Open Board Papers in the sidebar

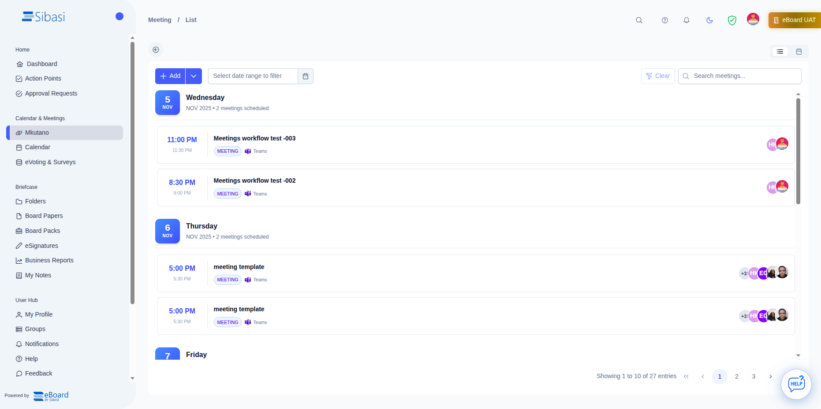(x=44, y=216)
